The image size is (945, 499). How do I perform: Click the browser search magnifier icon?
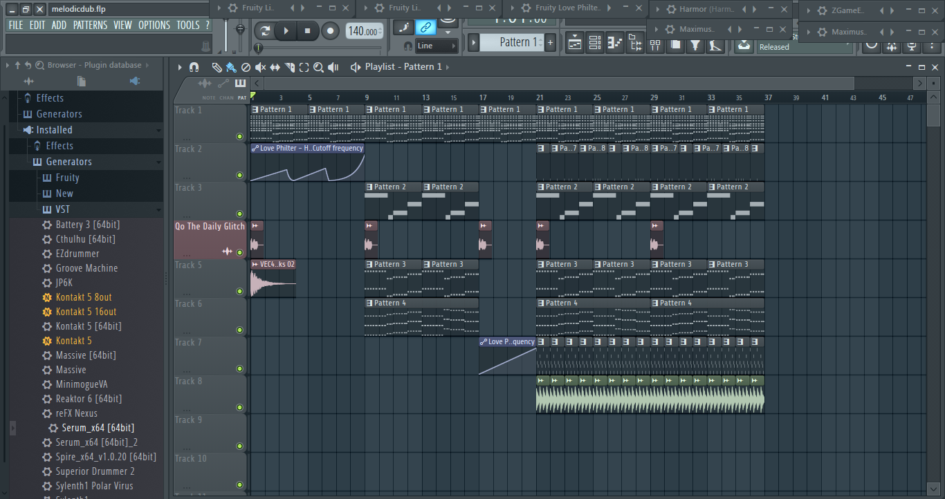(x=39, y=65)
